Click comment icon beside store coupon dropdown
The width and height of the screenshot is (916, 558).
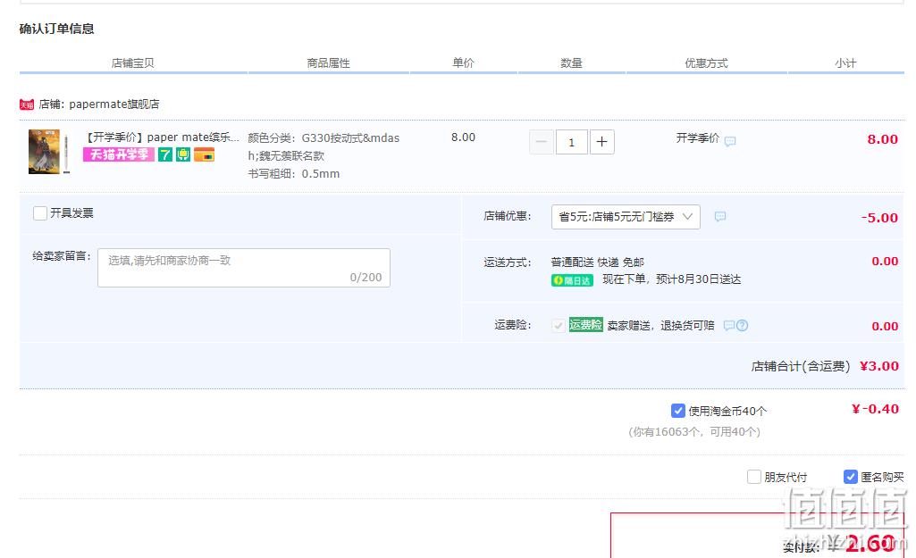pyautogui.click(x=720, y=217)
